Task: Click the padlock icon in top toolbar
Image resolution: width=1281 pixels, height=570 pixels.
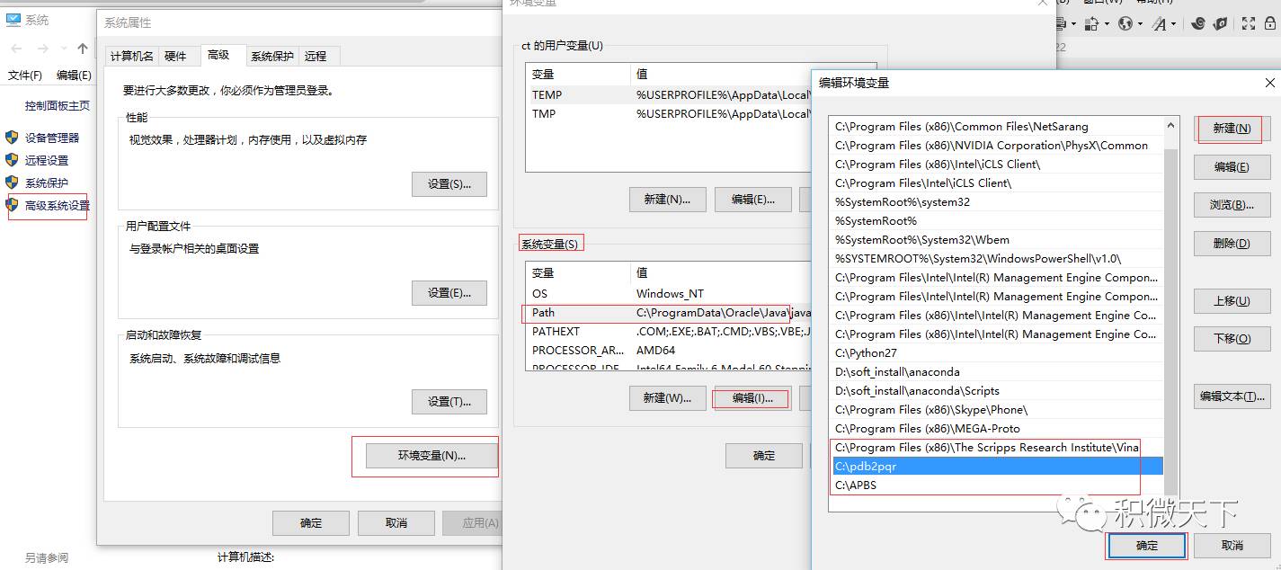Action: (1270, 23)
